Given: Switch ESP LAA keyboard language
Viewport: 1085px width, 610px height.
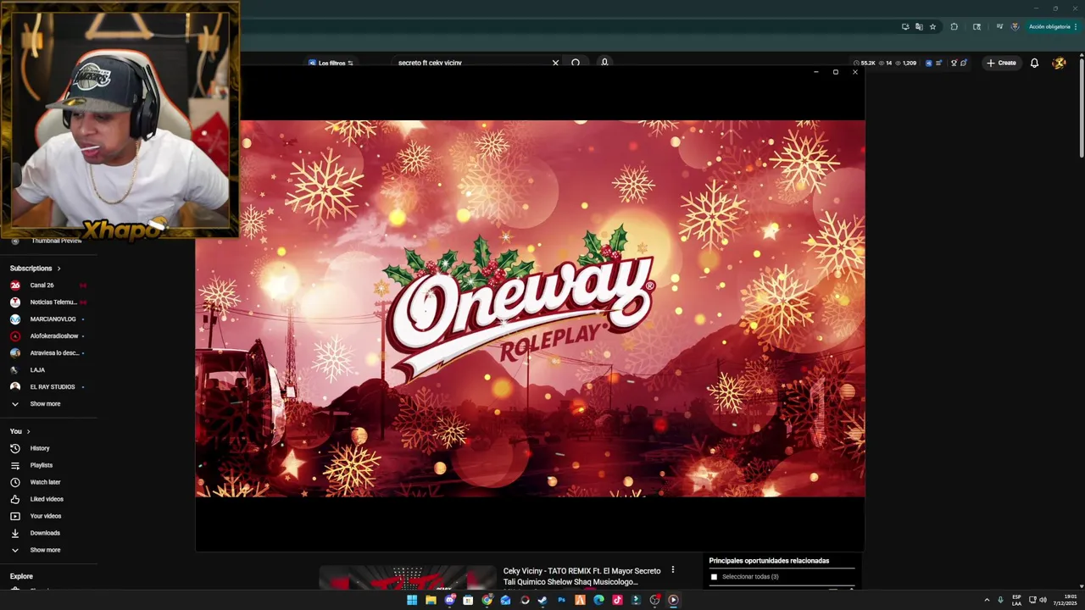Looking at the screenshot, I should point(1016,600).
